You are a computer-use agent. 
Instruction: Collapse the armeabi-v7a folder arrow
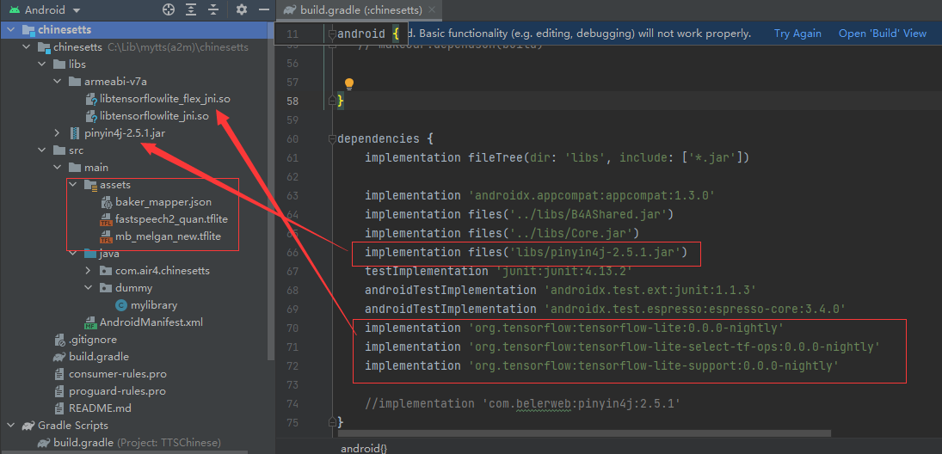[58, 81]
